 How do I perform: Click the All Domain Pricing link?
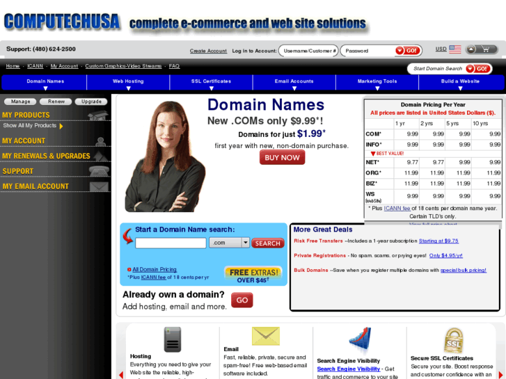[155, 269]
